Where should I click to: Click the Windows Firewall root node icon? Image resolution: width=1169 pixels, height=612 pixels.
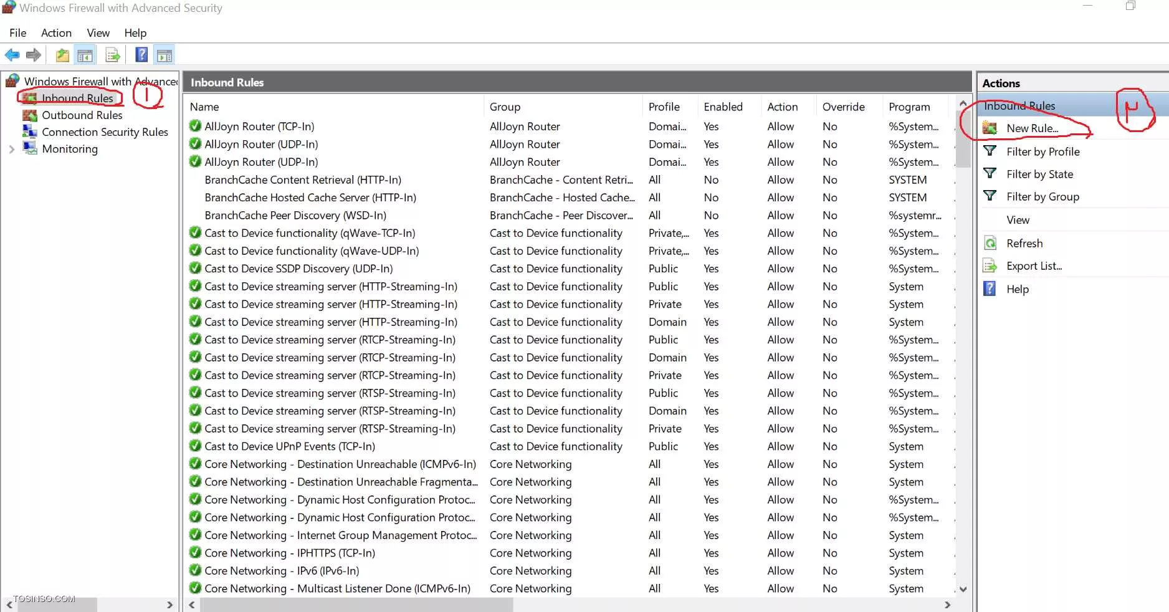click(x=12, y=80)
